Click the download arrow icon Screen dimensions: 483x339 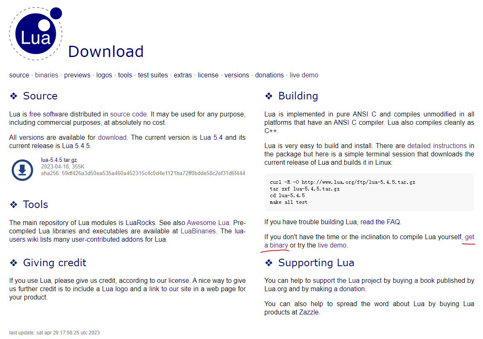(x=22, y=170)
